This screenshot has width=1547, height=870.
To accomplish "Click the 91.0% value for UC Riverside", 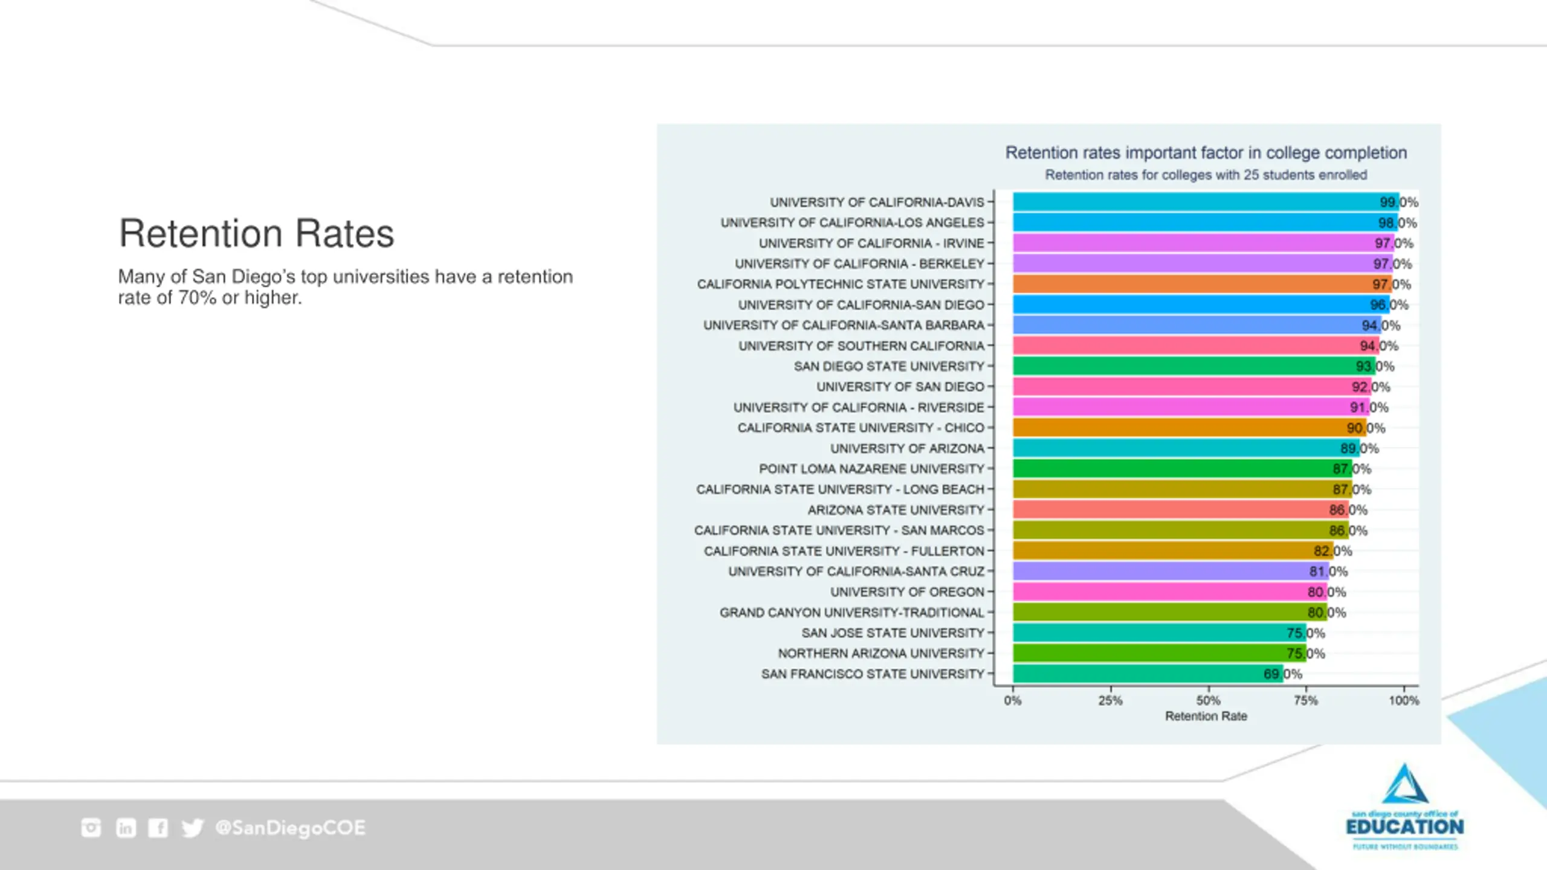I will pyautogui.click(x=1369, y=408).
